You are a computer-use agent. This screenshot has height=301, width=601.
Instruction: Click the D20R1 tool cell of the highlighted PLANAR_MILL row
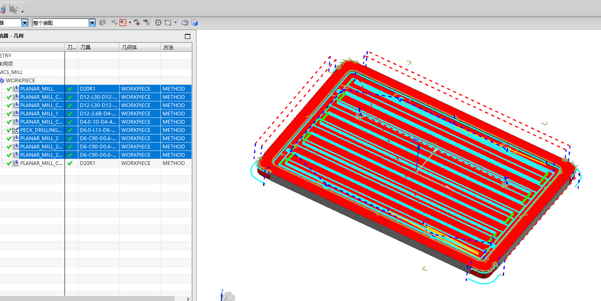[x=98, y=89]
